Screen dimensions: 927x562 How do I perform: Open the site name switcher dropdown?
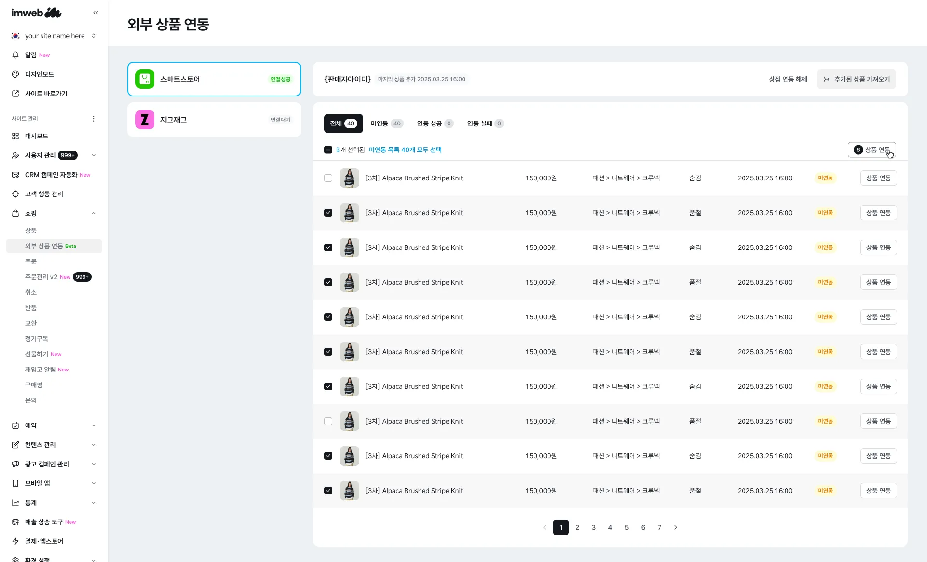point(94,36)
